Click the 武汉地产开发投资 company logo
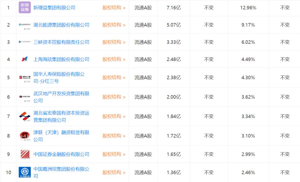 tap(25, 97)
